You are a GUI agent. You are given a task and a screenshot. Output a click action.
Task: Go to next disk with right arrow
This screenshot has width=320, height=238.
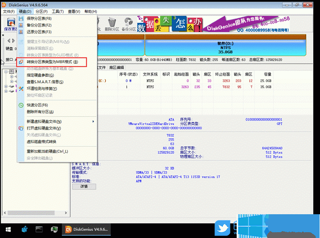(x=13, y=40)
